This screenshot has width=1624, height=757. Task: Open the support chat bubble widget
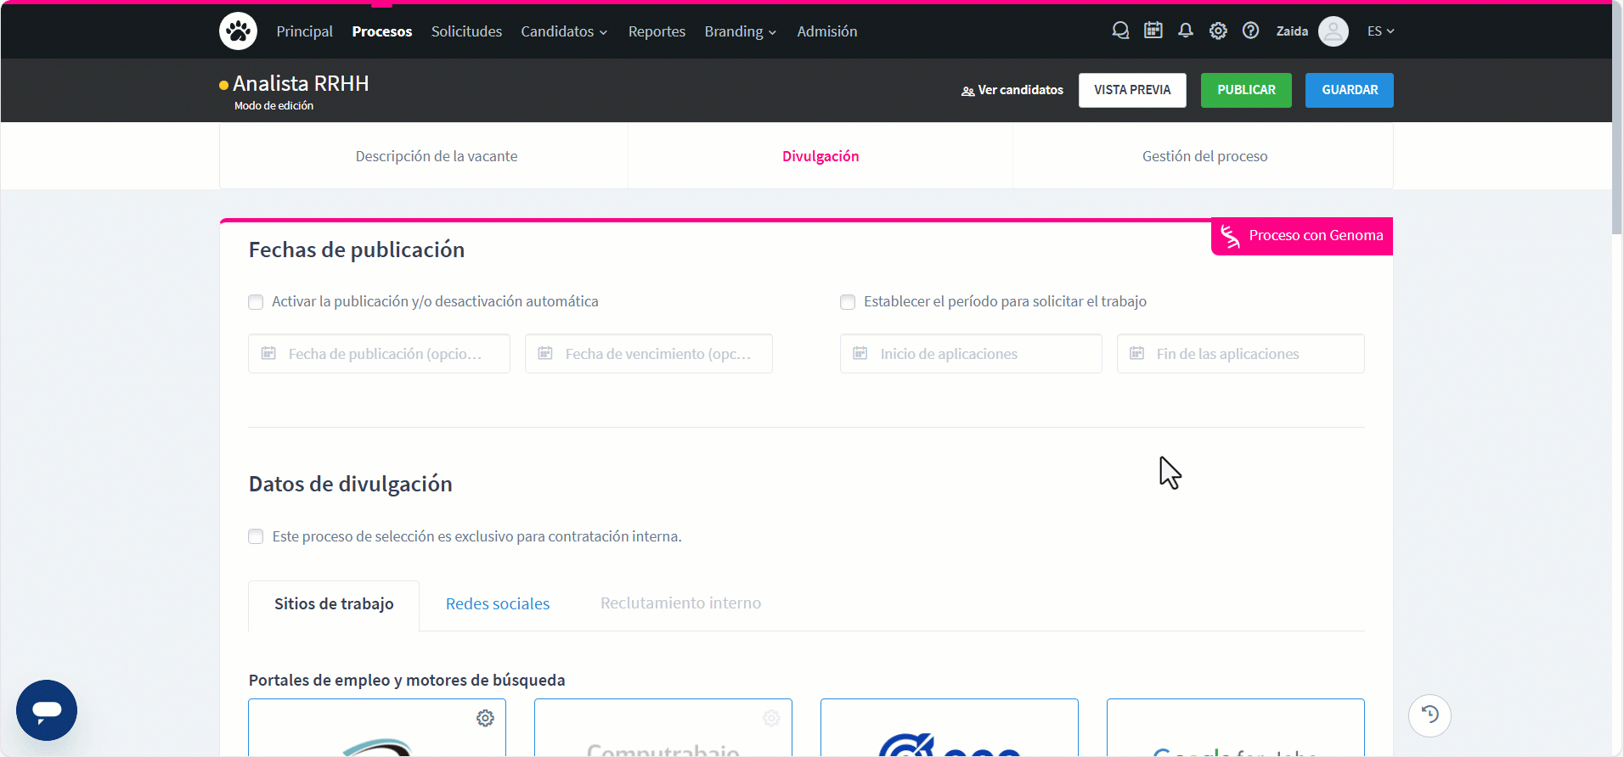[47, 710]
